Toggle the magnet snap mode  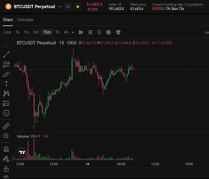point(6,149)
